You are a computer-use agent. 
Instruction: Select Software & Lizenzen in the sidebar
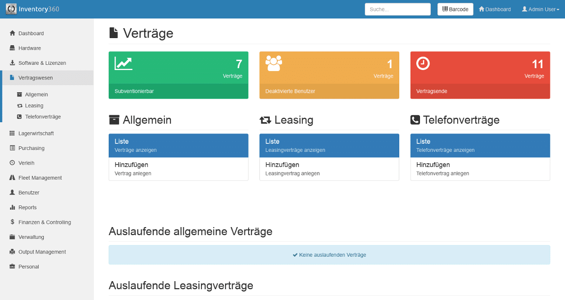click(41, 63)
